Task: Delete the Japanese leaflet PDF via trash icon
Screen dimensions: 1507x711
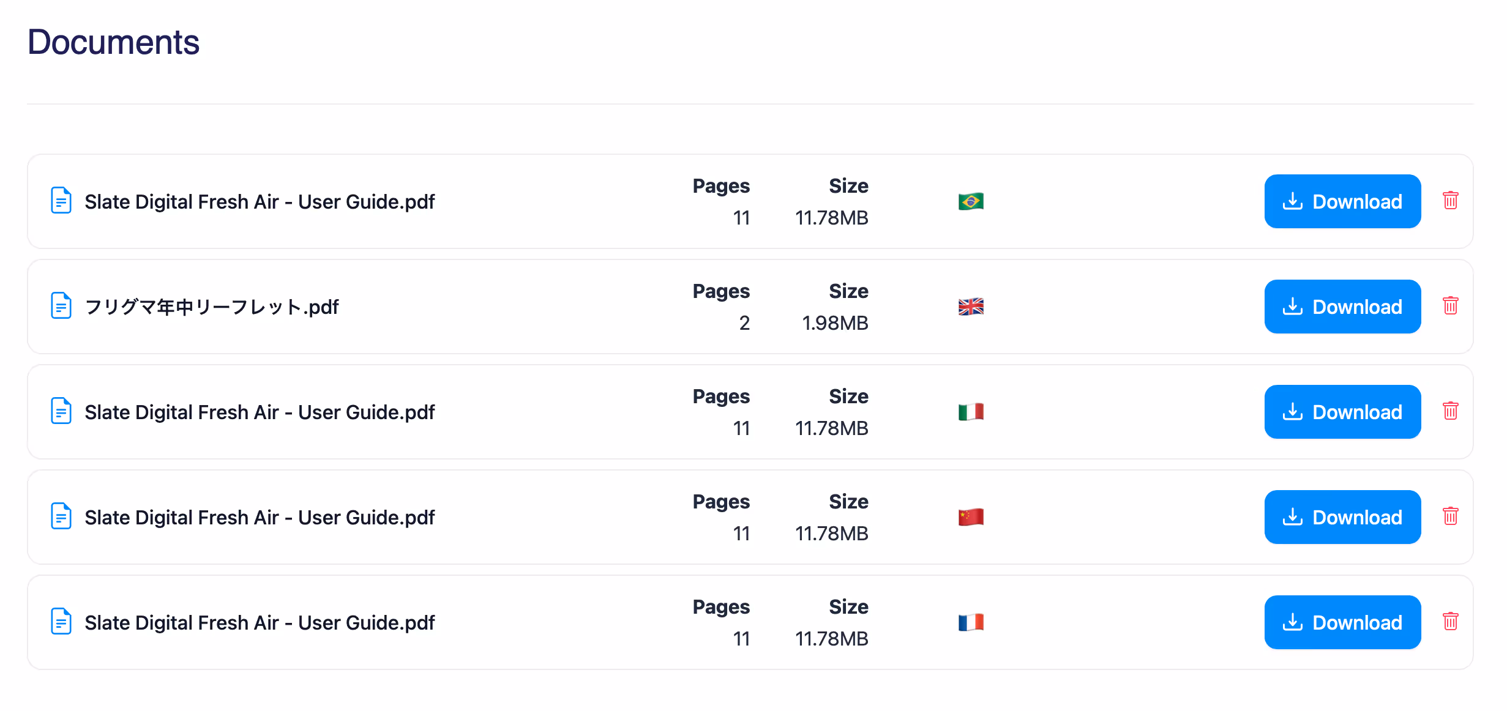Action: point(1450,306)
